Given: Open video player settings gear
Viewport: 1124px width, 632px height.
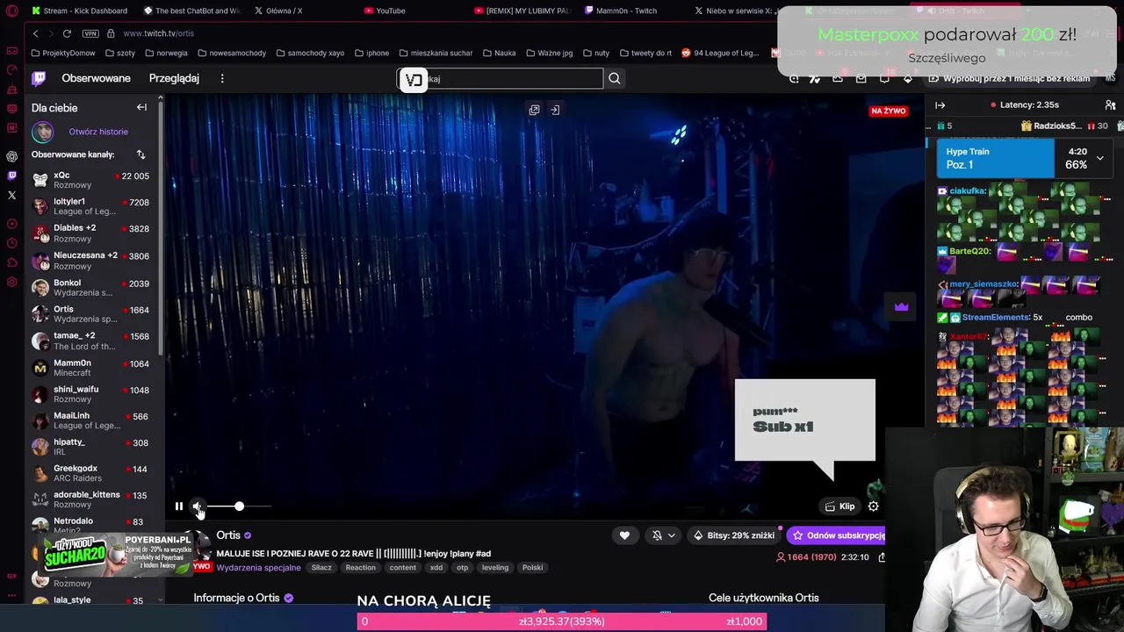Looking at the screenshot, I should coord(873,506).
